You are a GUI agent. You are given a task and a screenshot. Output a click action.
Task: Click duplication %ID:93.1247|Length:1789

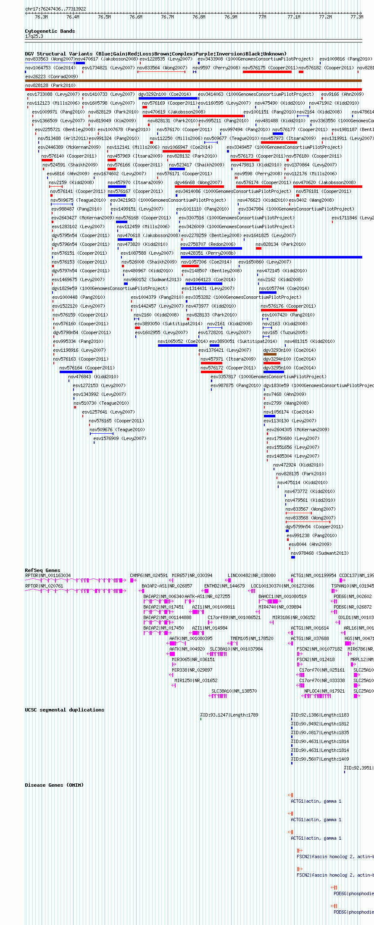pyautogui.click(x=229, y=715)
